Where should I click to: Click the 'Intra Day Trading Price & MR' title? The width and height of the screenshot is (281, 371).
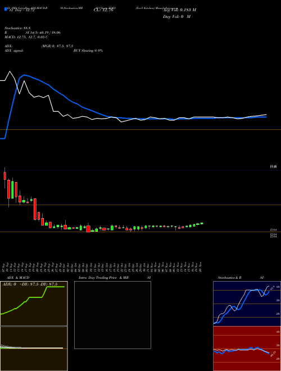point(103,278)
